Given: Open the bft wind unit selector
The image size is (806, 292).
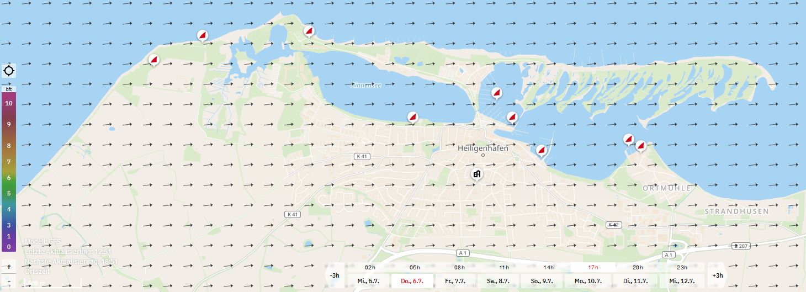Looking at the screenshot, I should (9, 89).
